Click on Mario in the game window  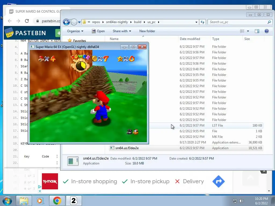[101, 107]
